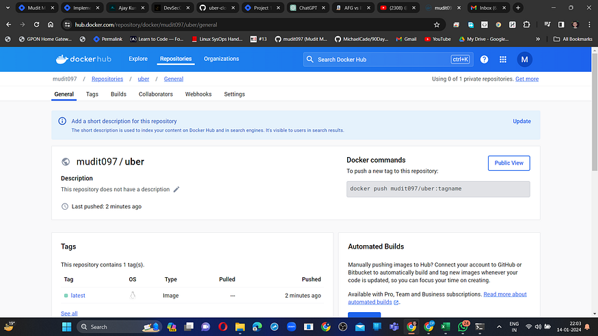Click the Search Docker Hub field
This screenshot has width=598, height=336.
pyautogui.click(x=388, y=59)
